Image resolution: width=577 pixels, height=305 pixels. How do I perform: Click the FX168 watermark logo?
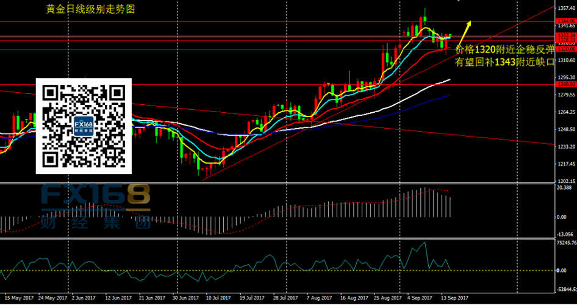click(x=95, y=196)
